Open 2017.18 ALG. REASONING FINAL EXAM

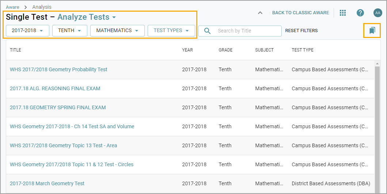[x=55, y=88]
